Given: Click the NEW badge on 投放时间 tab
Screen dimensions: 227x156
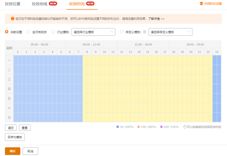Looking at the screenshot, I should click(x=90, y=3).
